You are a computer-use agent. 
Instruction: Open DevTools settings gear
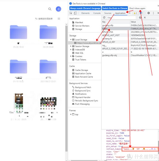click(148, 13)
